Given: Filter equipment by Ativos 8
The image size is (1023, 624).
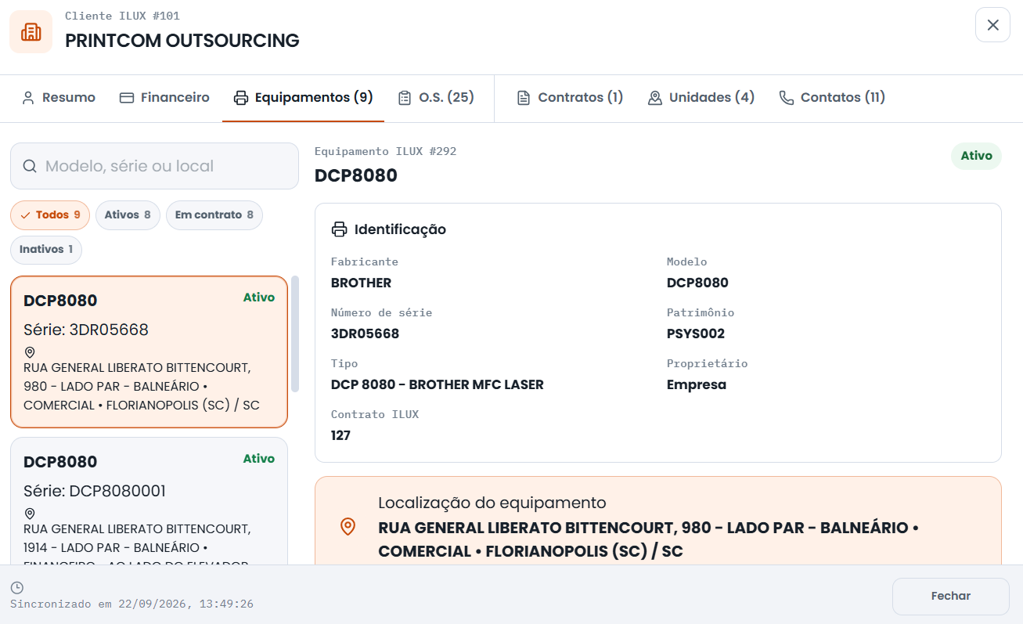Looking at the screenshot, I should 128,215.
